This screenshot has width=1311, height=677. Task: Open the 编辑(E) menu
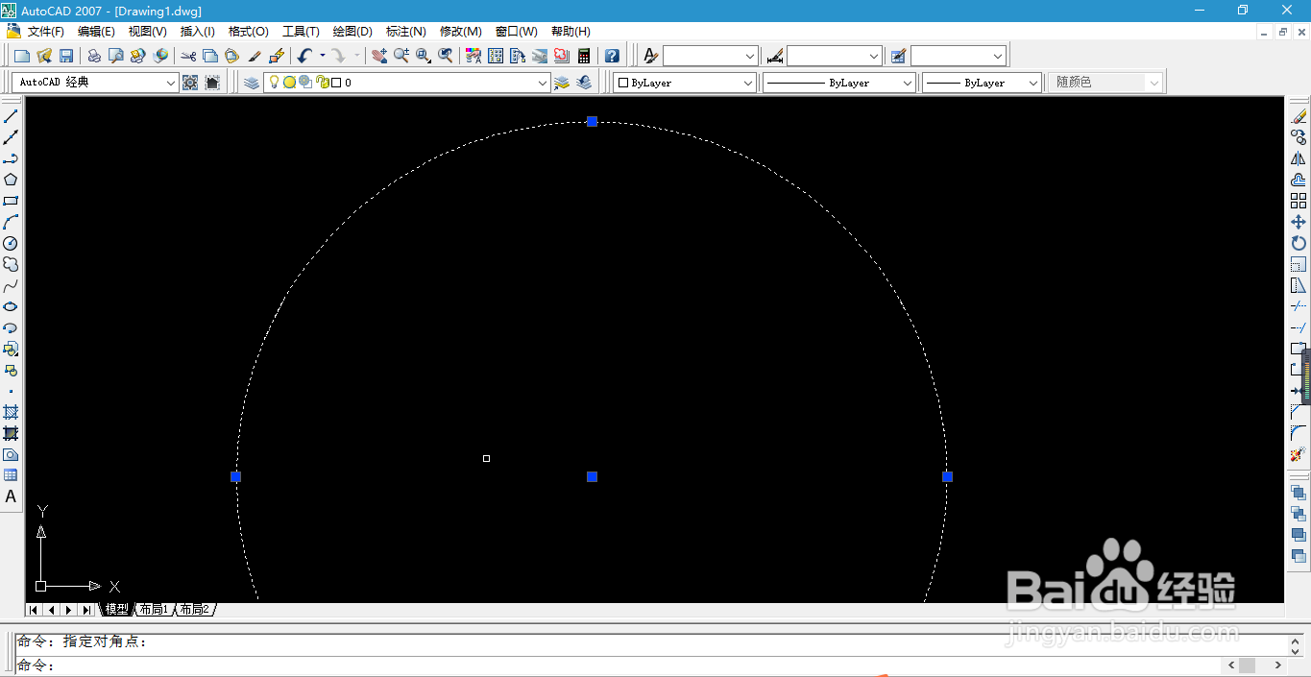point(96,32)
